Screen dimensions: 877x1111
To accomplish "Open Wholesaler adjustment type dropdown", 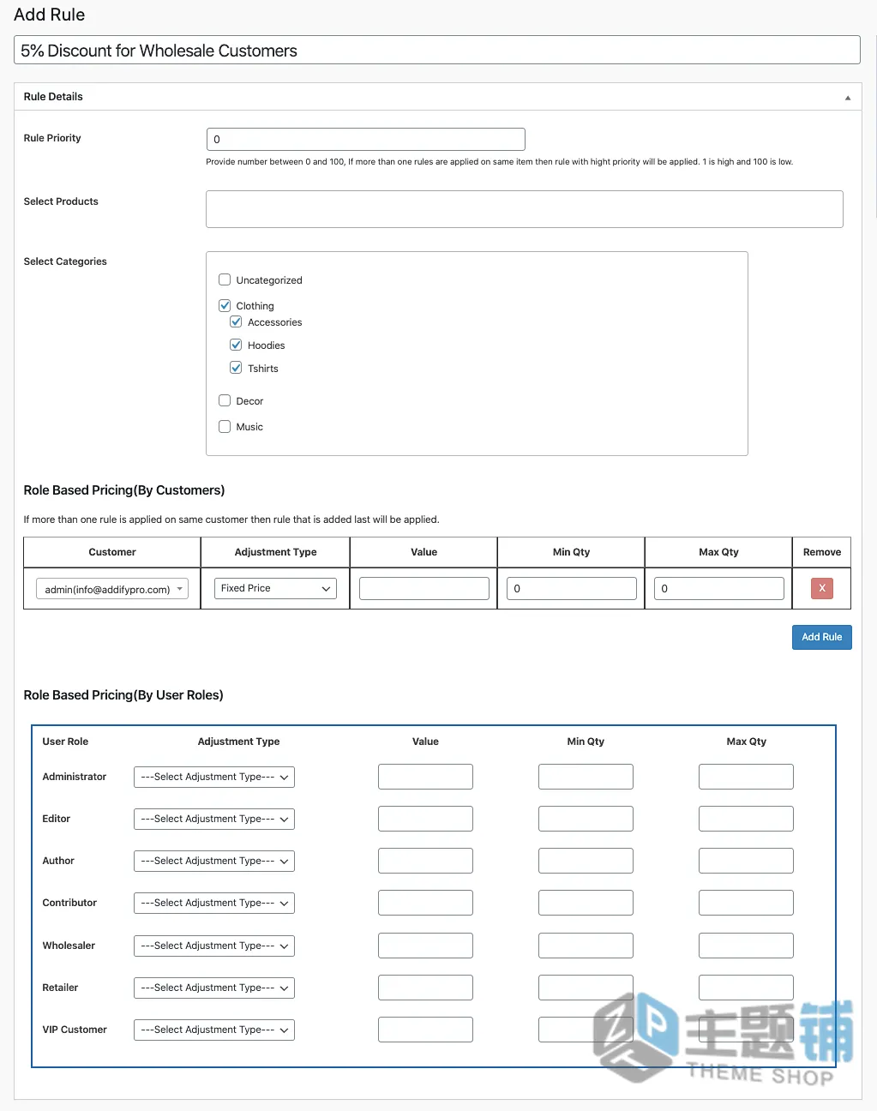I will point(214,946).
